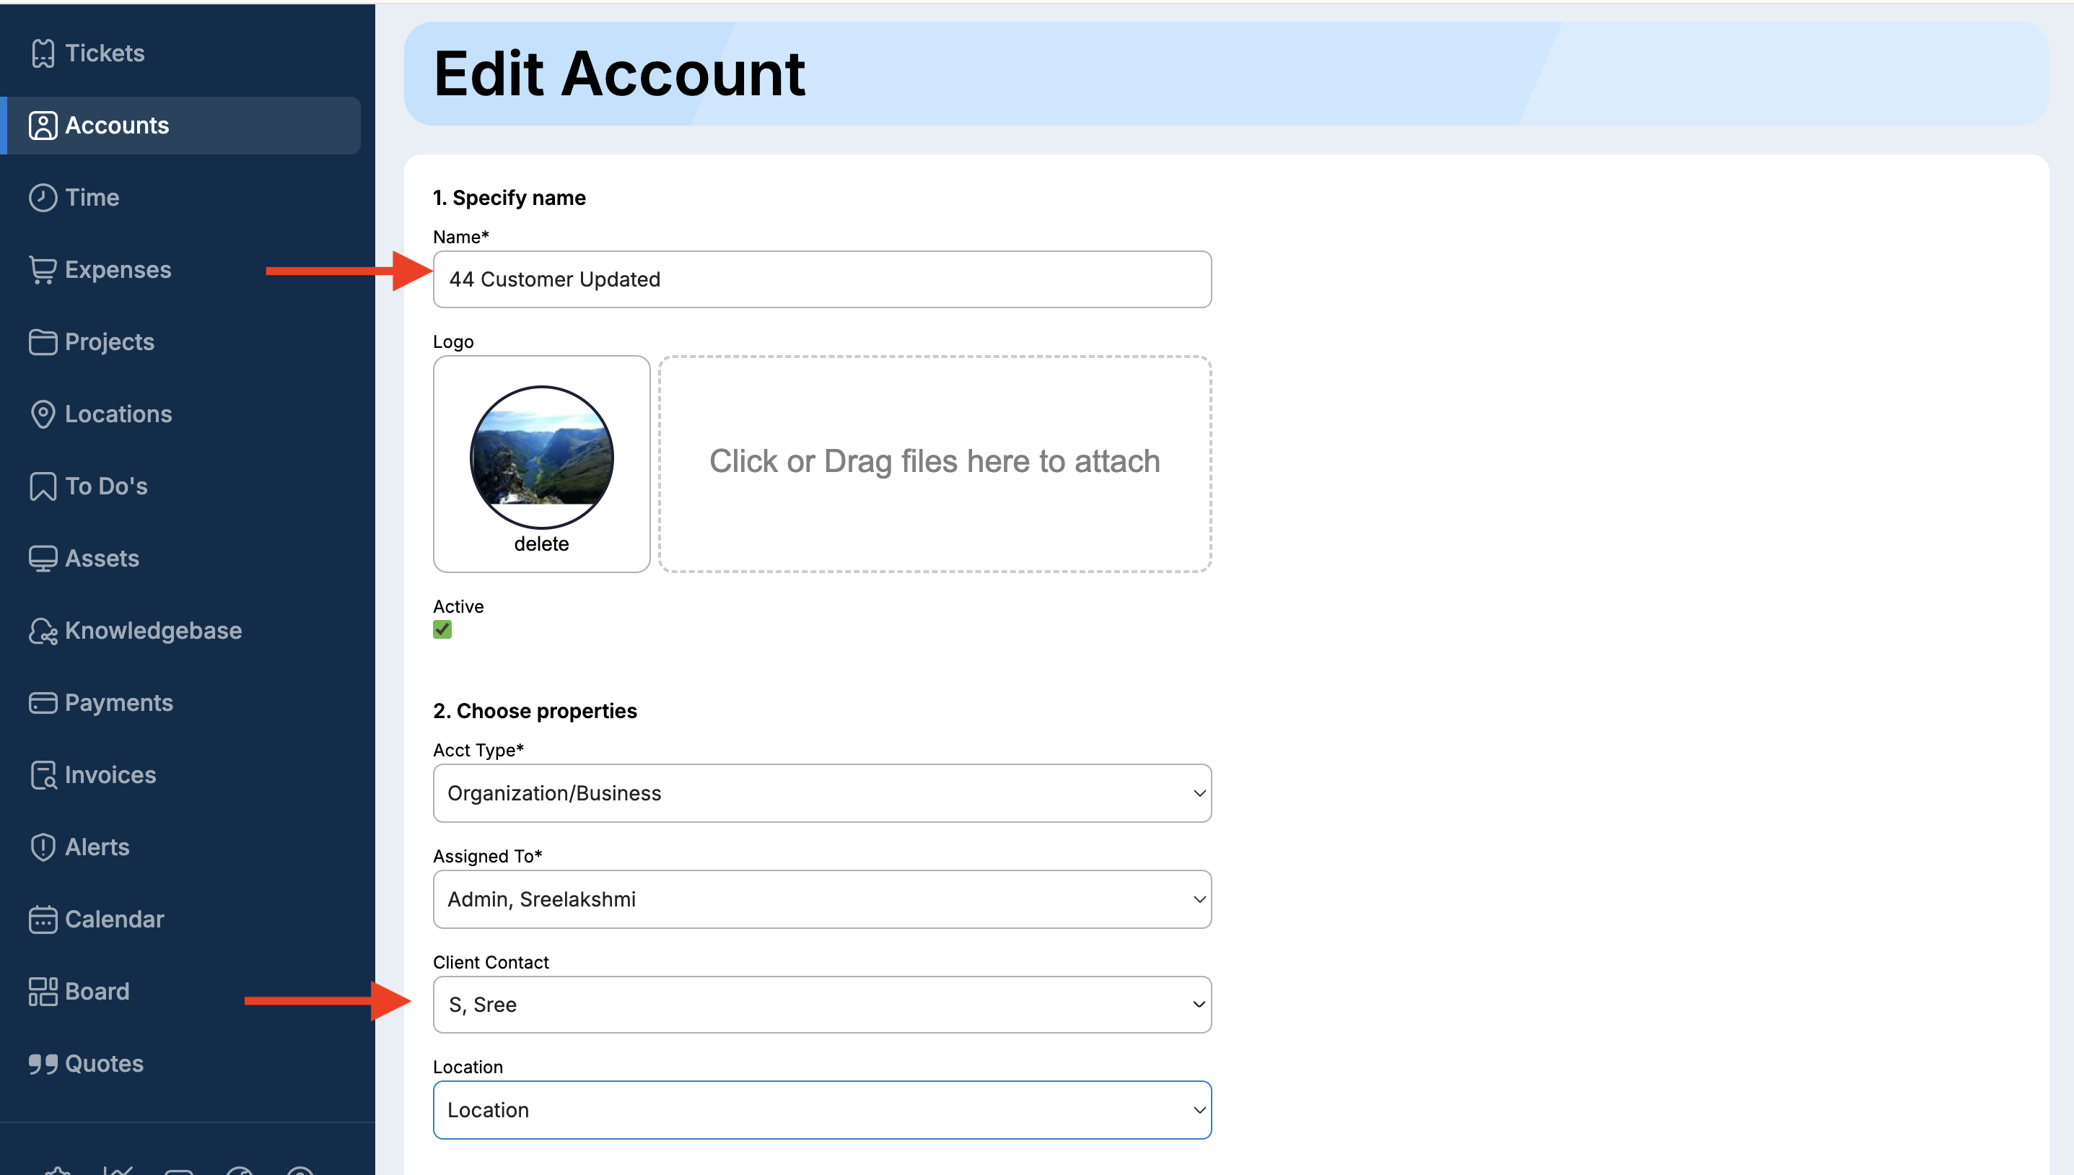Click the Expenses cart icon

(42, 269)
